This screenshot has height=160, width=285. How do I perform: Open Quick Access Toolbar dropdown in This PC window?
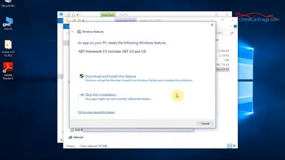pyautogui.click(x=77, y=15)
